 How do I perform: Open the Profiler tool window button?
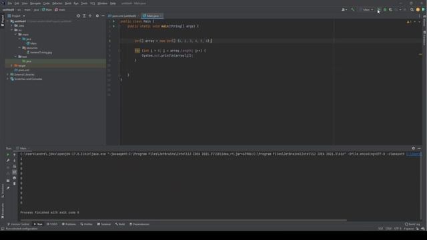pos(86,224)
